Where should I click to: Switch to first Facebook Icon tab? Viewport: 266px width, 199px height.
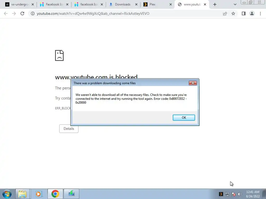[x=54, y=4]
